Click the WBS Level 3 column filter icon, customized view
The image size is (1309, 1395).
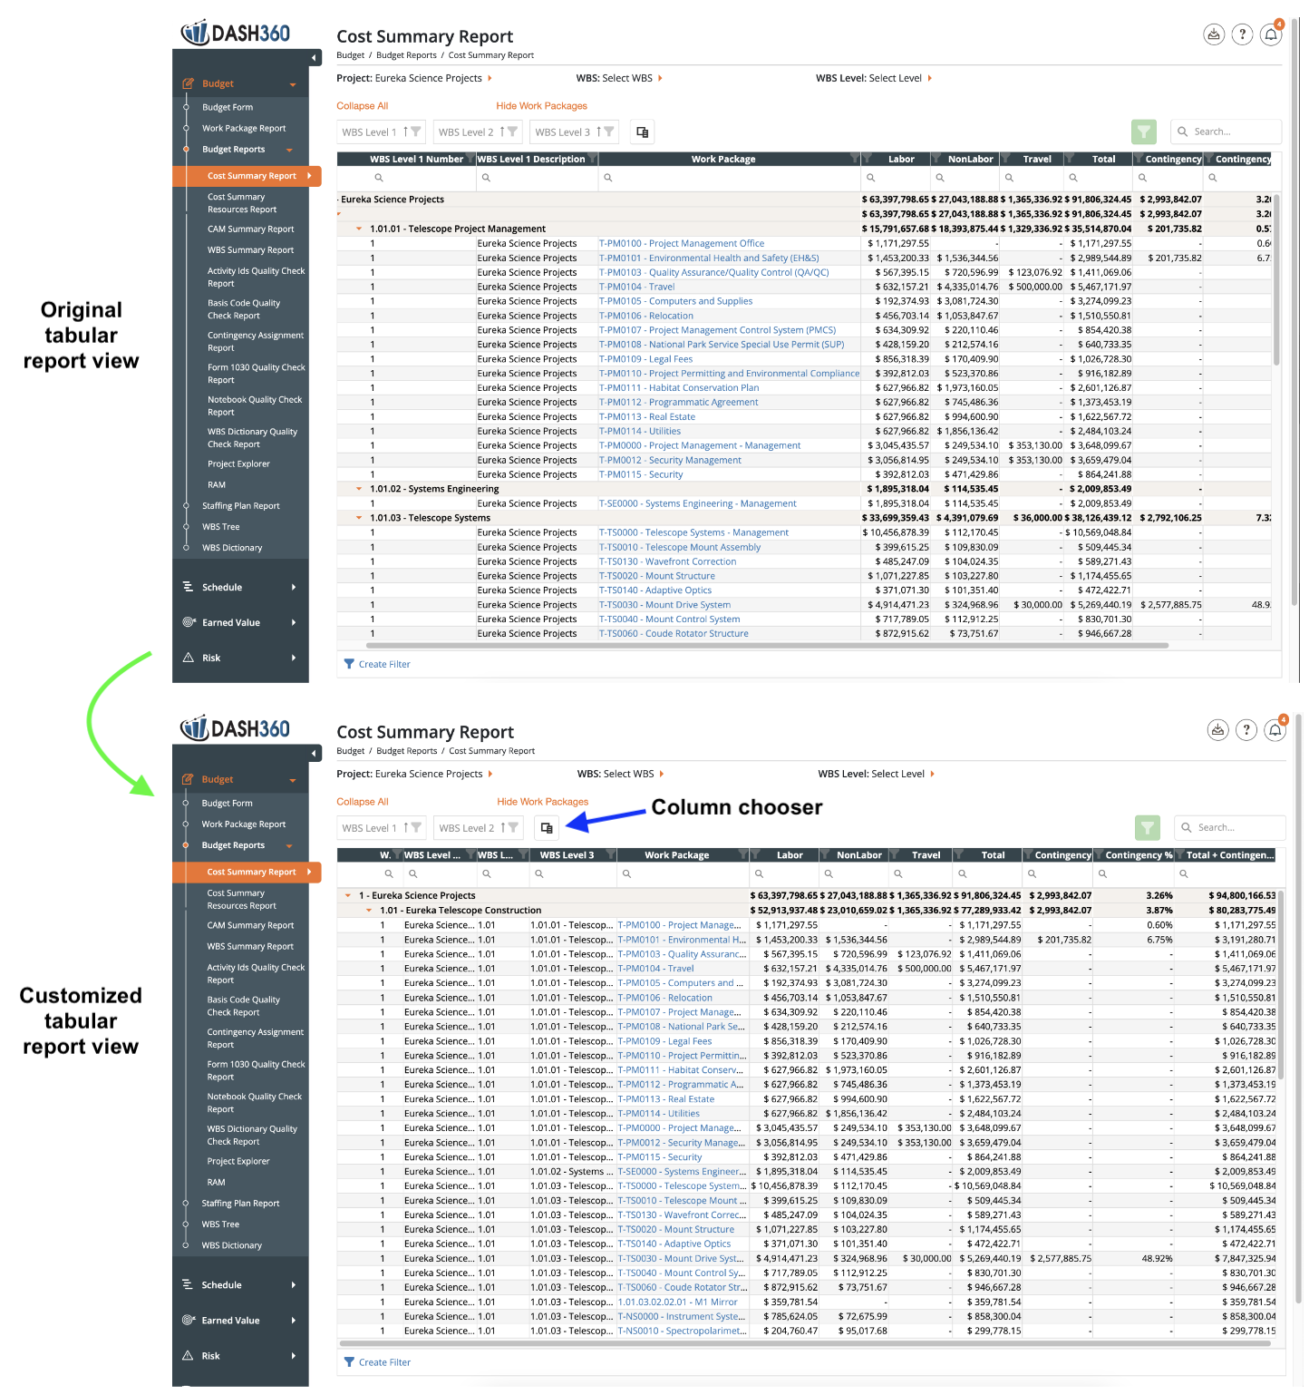tap(611, 854)
